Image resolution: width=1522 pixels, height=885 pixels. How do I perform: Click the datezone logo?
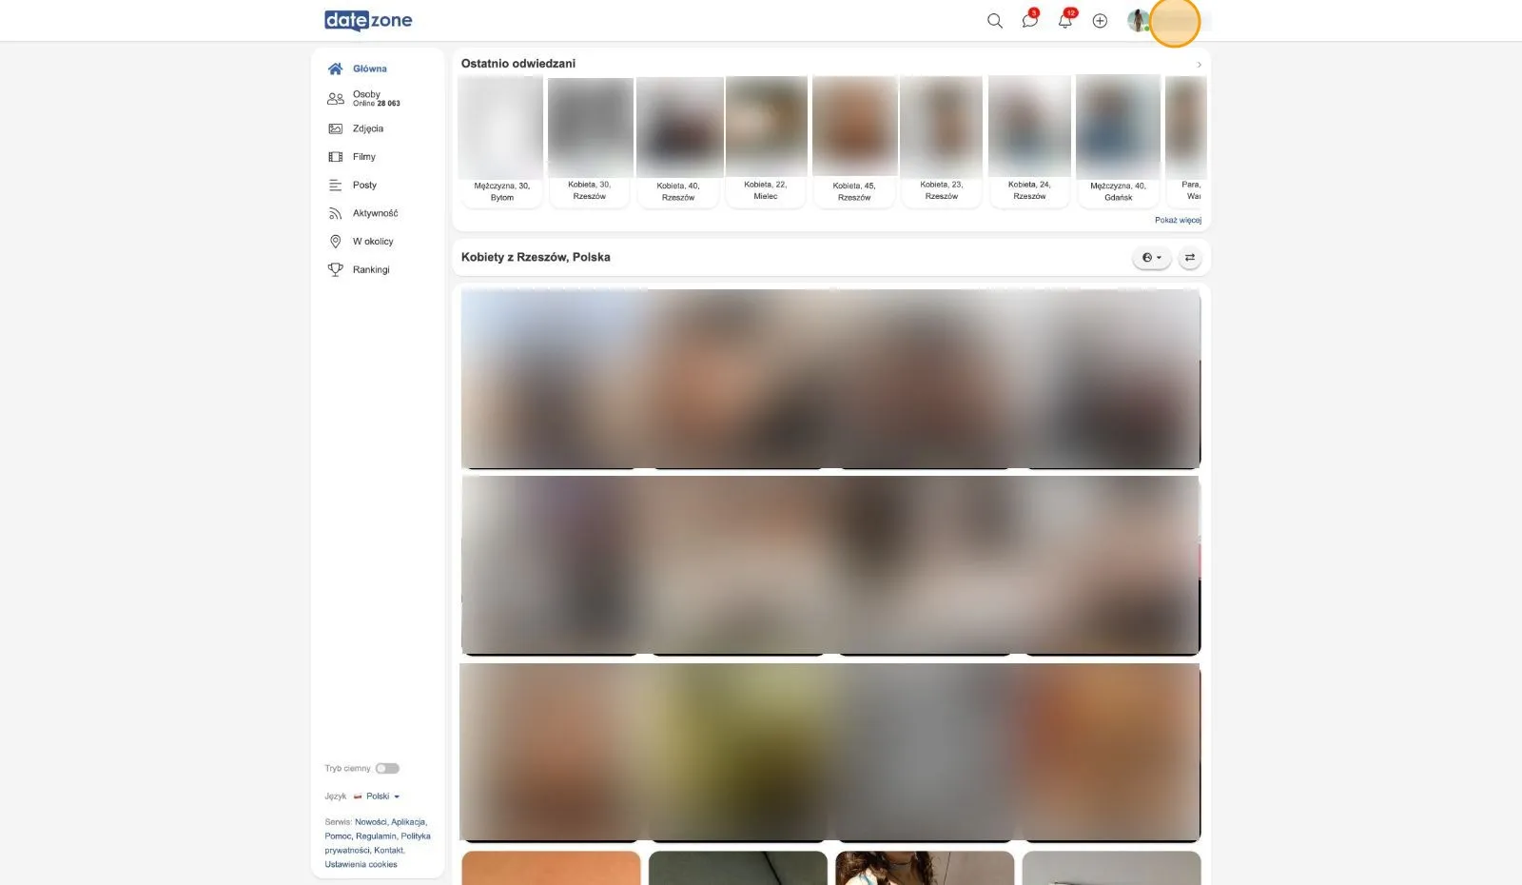(x=368, y=20)
